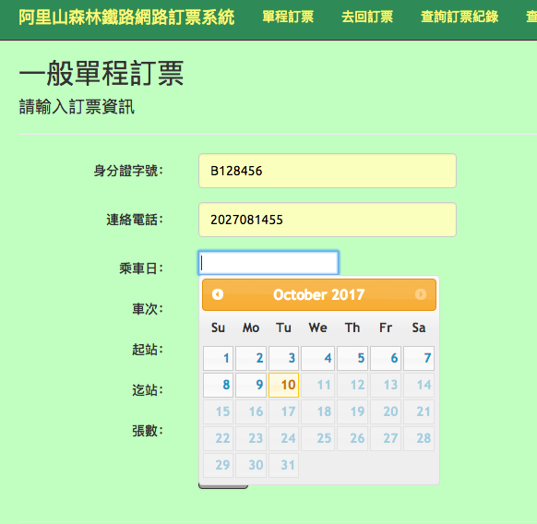
Task: Click the October 2017 datepicker header
Action: [319, 294]
